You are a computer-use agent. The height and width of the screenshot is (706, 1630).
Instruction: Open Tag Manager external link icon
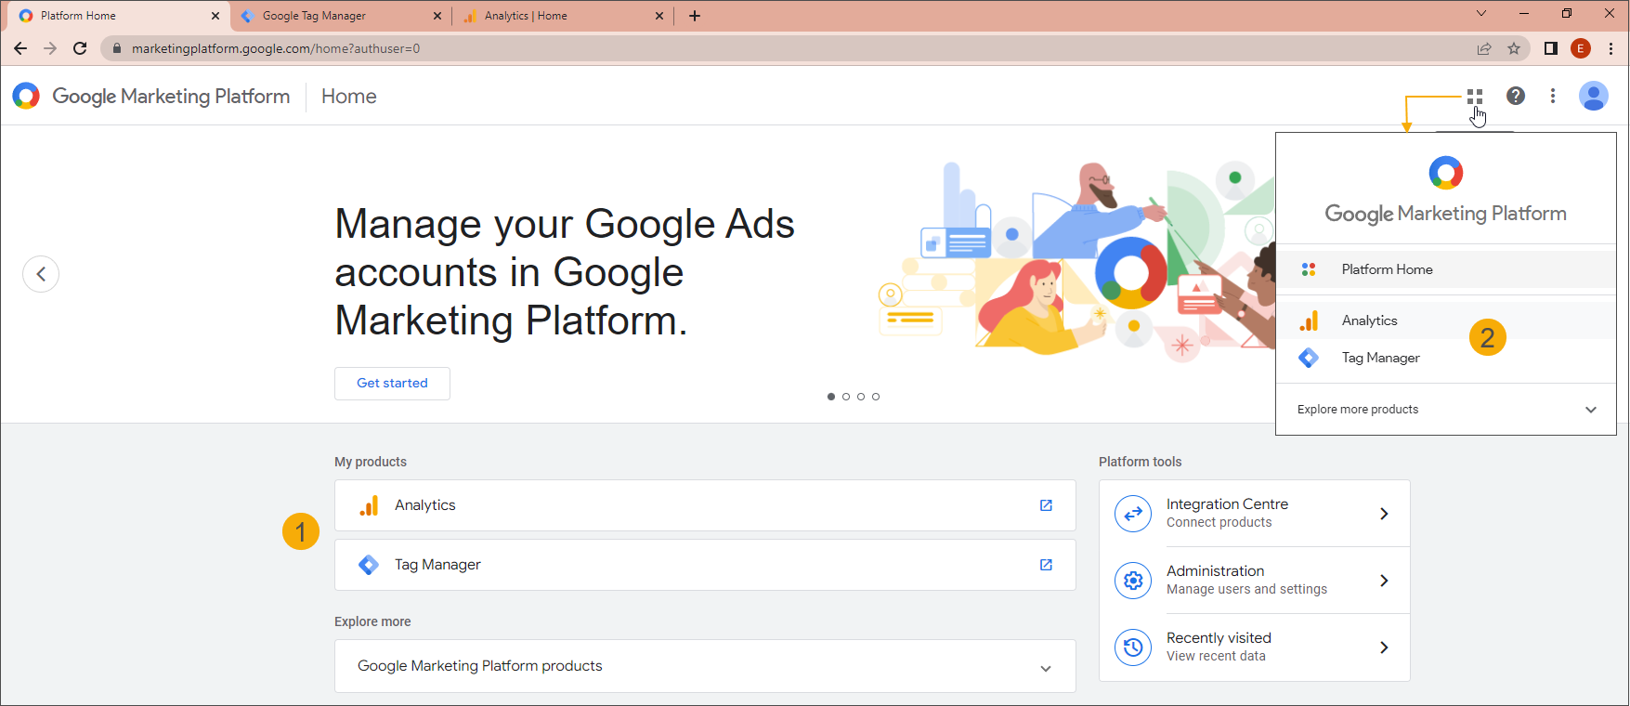point(1046,565)
